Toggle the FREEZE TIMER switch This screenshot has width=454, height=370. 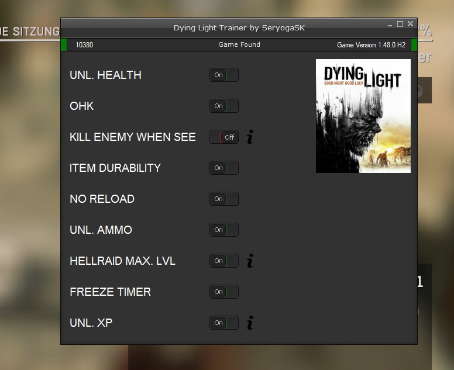[224, 292]
